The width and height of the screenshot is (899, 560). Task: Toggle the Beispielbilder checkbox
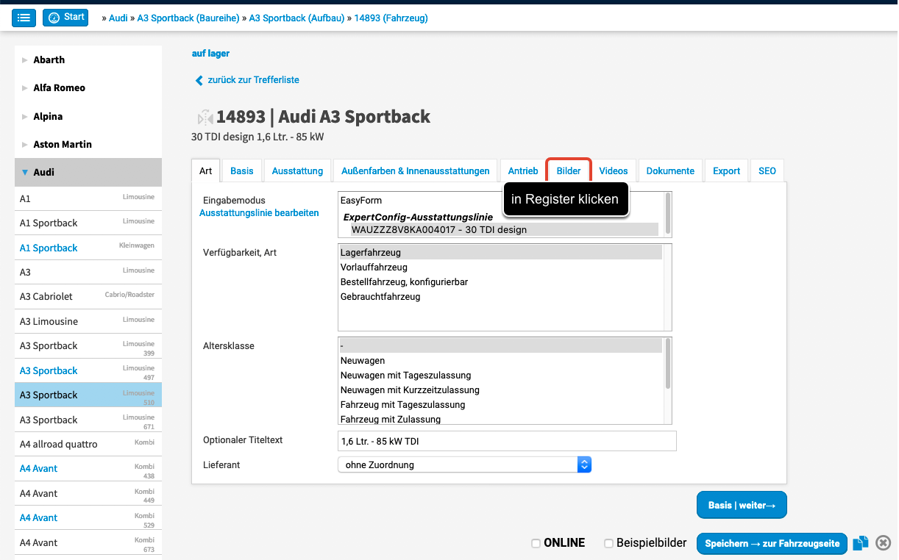(608, 543)
